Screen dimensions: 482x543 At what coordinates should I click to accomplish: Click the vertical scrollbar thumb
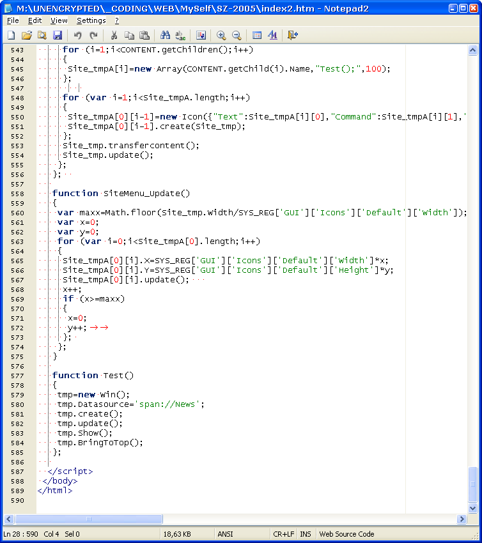tap(472, 484)
